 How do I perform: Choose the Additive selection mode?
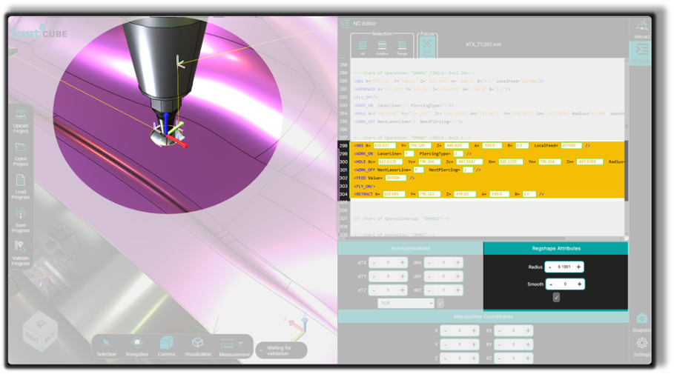382,46
